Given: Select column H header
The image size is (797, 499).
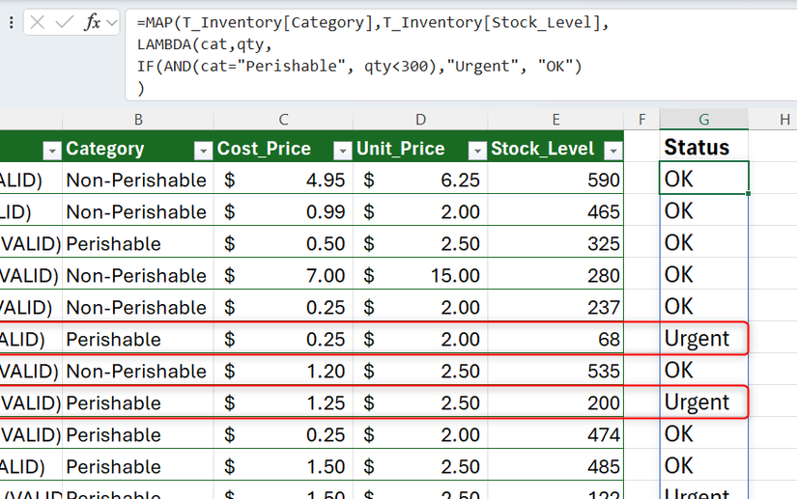Looking at the screenshot, I should (x=783, y=119).
